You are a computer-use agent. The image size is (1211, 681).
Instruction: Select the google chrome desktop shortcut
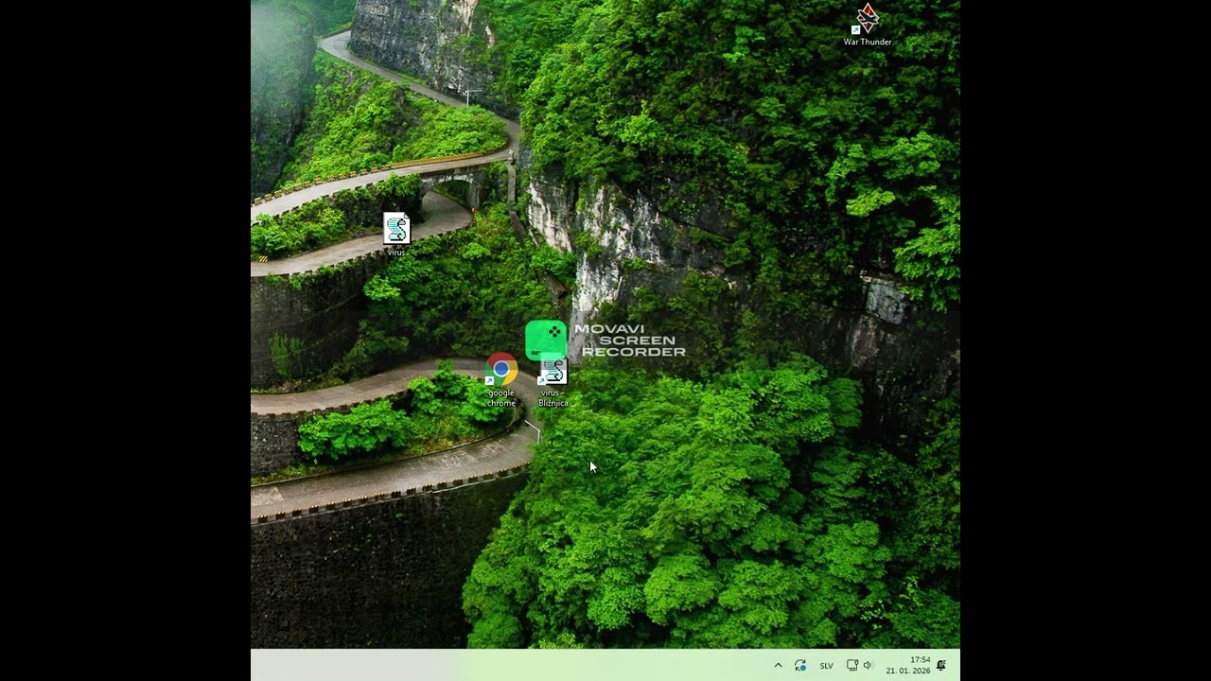[x=501, y=379]
